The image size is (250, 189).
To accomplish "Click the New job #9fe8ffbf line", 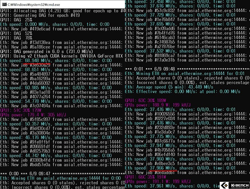I will pos(61,142).
